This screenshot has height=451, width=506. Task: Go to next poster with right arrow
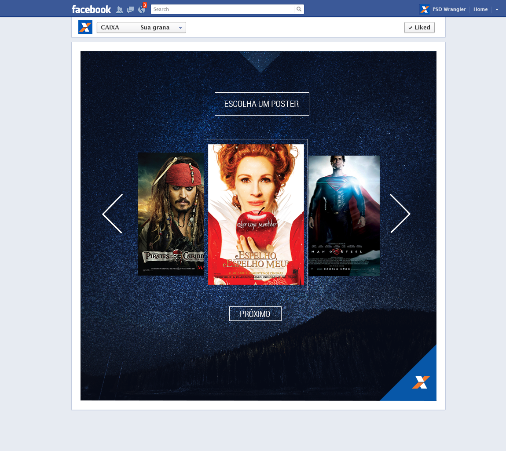tap(400, 213)
